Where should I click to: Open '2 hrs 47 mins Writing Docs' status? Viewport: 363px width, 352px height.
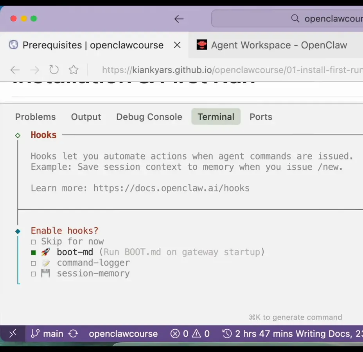pos(293,334)
